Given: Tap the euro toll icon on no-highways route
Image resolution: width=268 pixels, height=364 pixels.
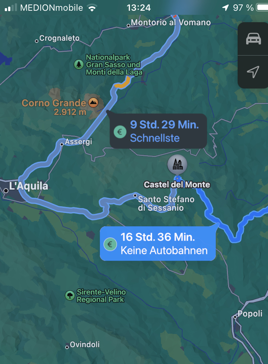Looking at the screenshot, I should (110, 244).
